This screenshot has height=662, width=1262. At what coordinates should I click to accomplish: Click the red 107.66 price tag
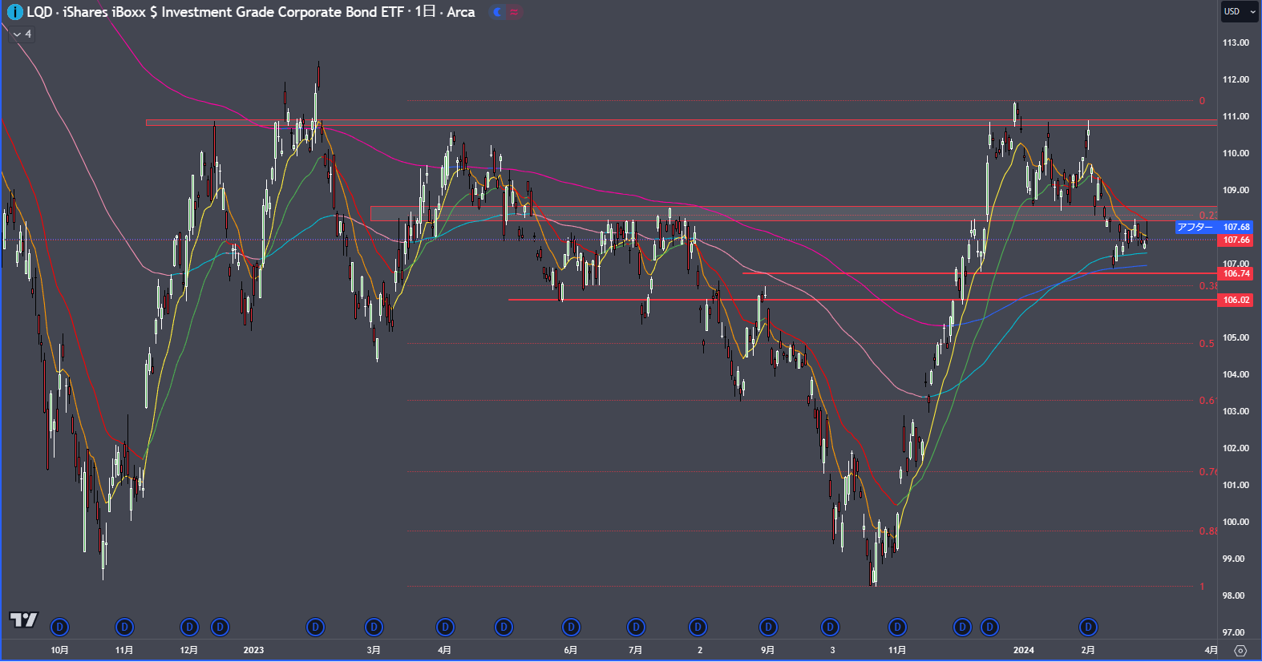tap(1236, 240)
